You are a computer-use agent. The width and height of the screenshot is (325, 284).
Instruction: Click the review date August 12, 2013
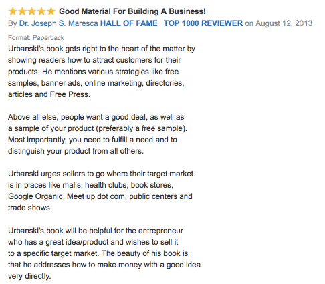(284, 23)
